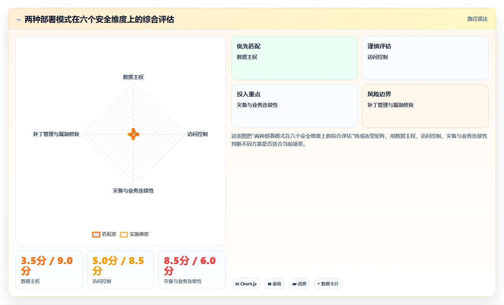Click the page title 两种部署模式在六个安全维度上的综合评估
Viewport: 504px width, 305px height.
click(99, 19)
